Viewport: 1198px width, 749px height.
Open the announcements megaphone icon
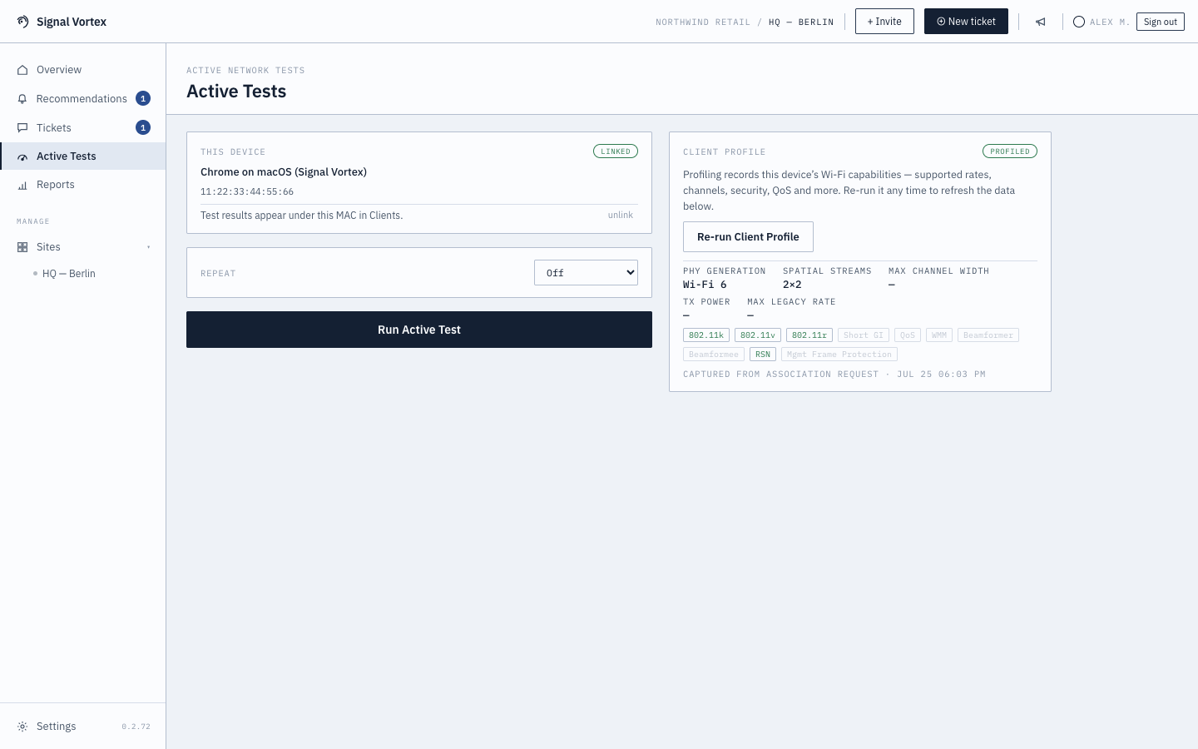click(1040, 22)
